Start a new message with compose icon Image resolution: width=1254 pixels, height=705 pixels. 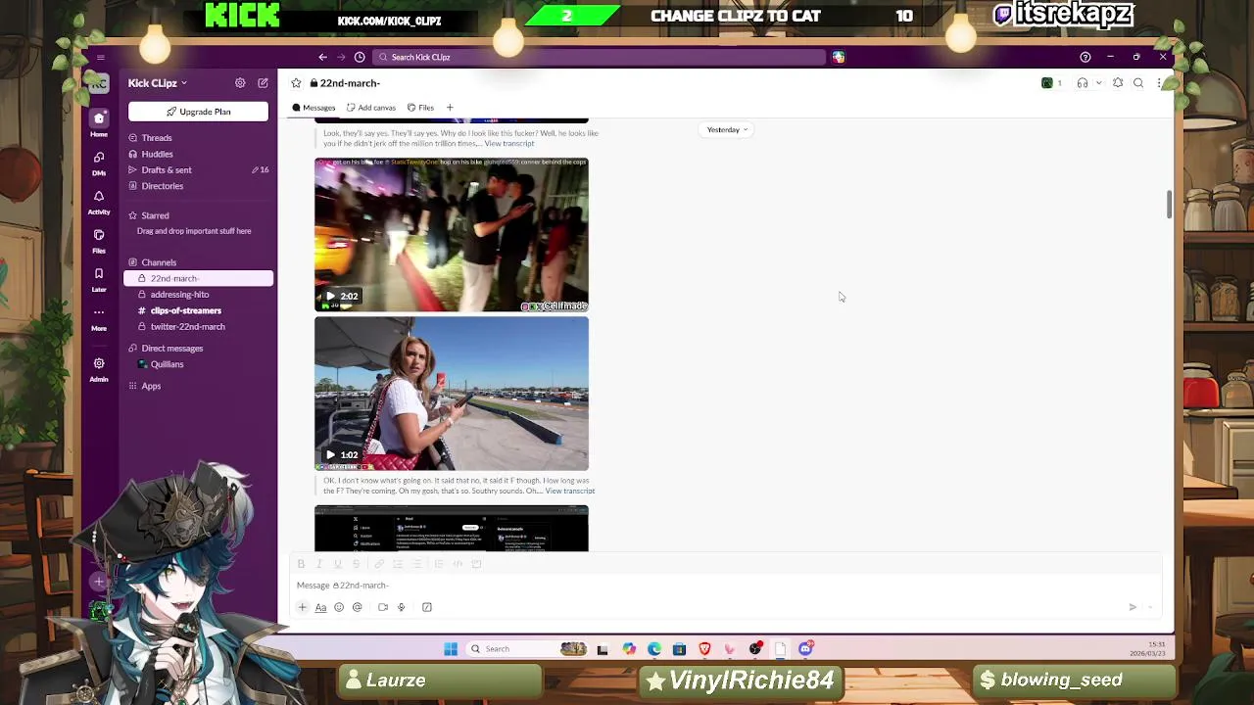click(263, 83)
